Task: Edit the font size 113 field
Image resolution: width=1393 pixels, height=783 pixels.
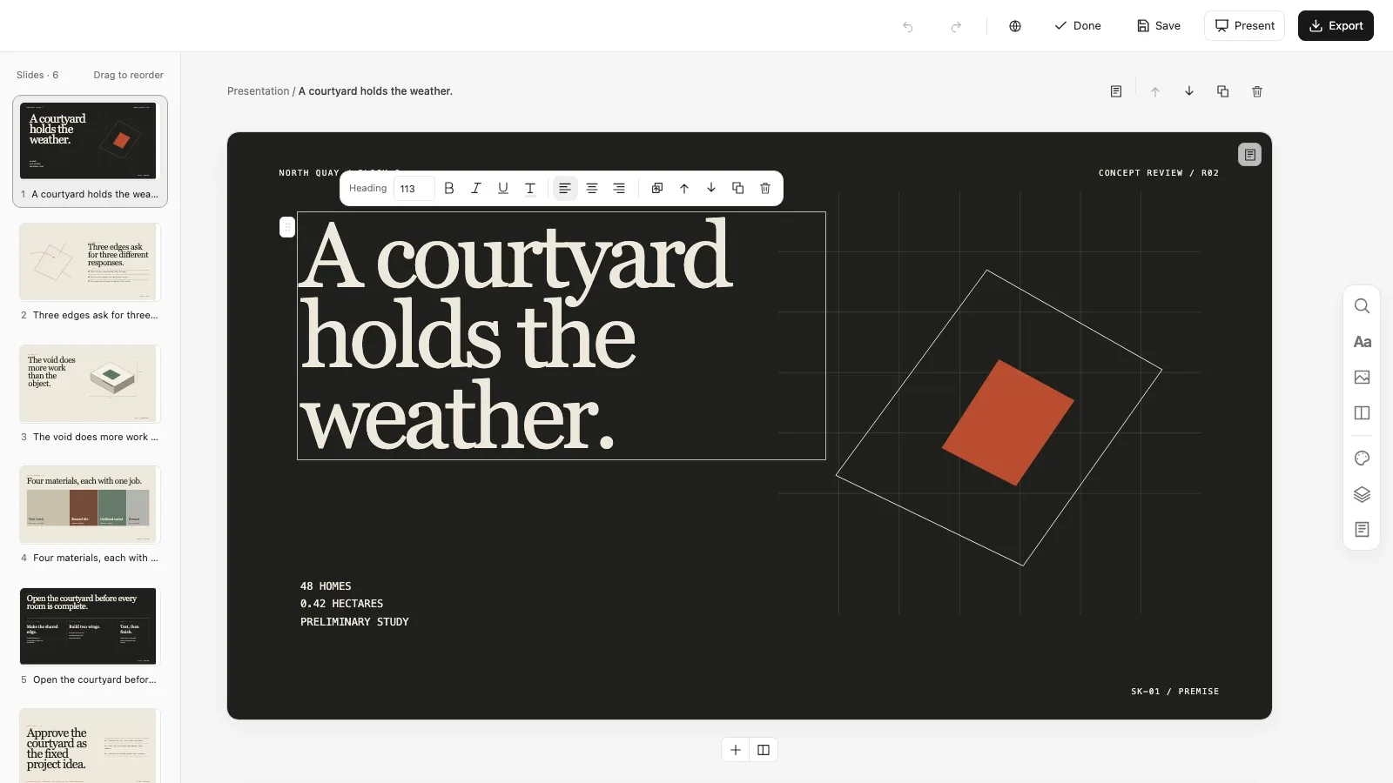Action: [x=414, y=189]
